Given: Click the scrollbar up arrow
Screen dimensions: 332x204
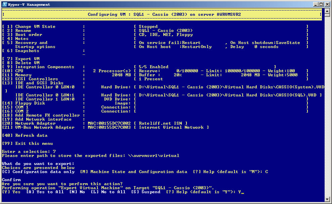Looking at the screenshot, I should [x=327, y=11].
